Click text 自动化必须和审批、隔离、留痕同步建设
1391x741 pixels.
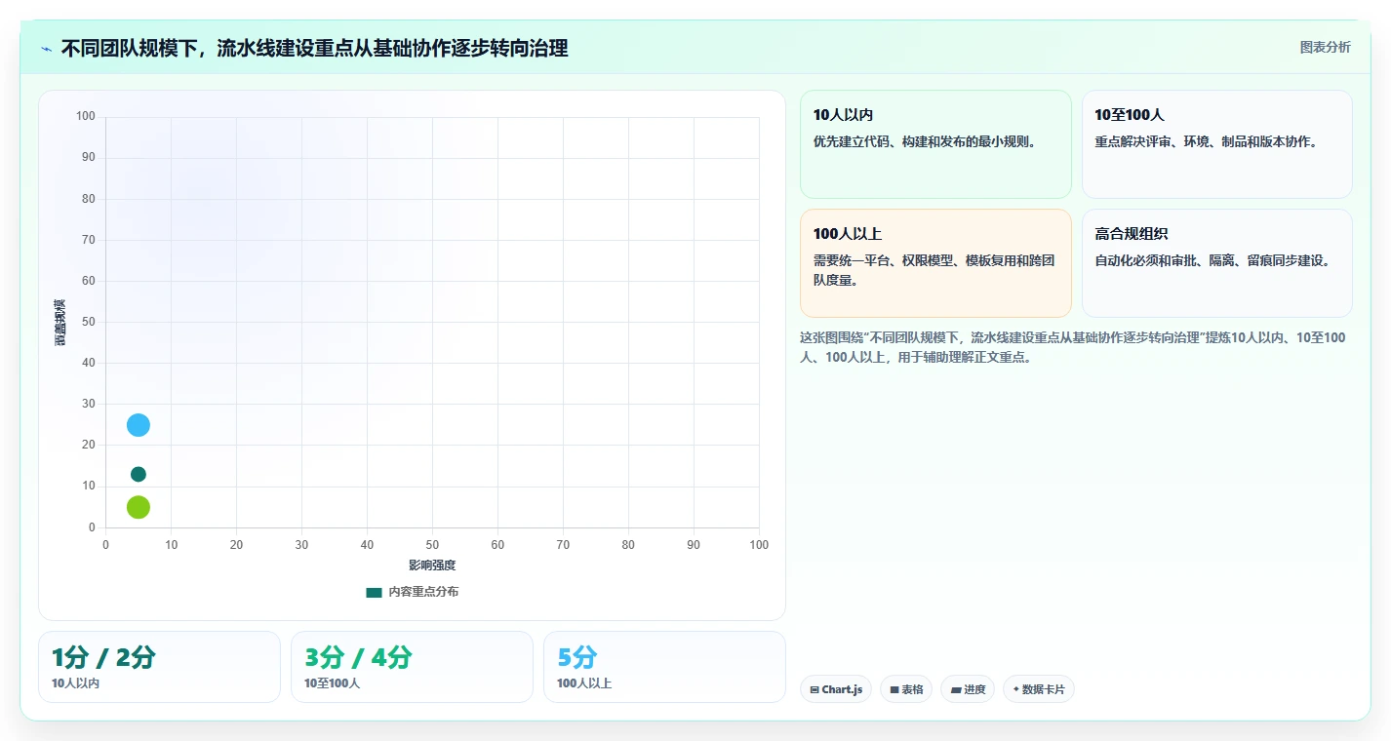(1212, 260)
